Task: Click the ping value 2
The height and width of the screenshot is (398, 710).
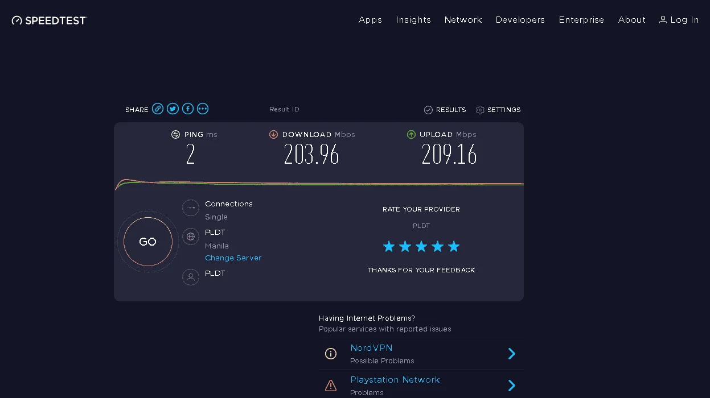Action: [190, 154]
